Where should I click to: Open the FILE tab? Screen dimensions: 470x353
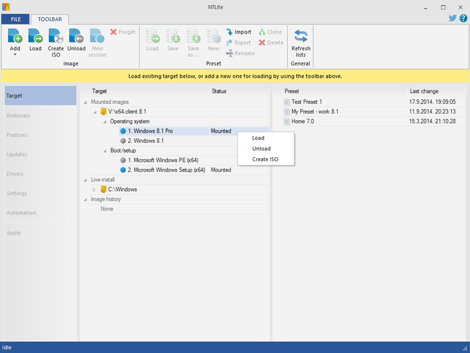click(16, 19)
